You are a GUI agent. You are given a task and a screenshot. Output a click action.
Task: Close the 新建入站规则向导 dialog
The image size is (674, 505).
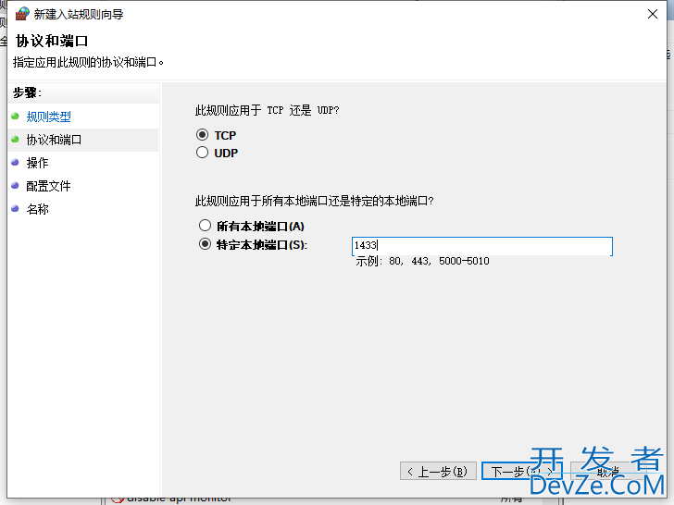652,14
